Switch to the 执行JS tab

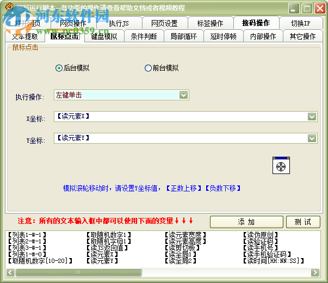click(x=119, y=23)
